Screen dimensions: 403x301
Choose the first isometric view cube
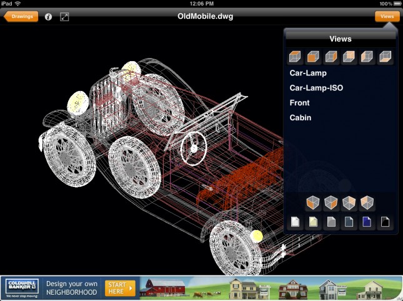click(x=312, y=203)
